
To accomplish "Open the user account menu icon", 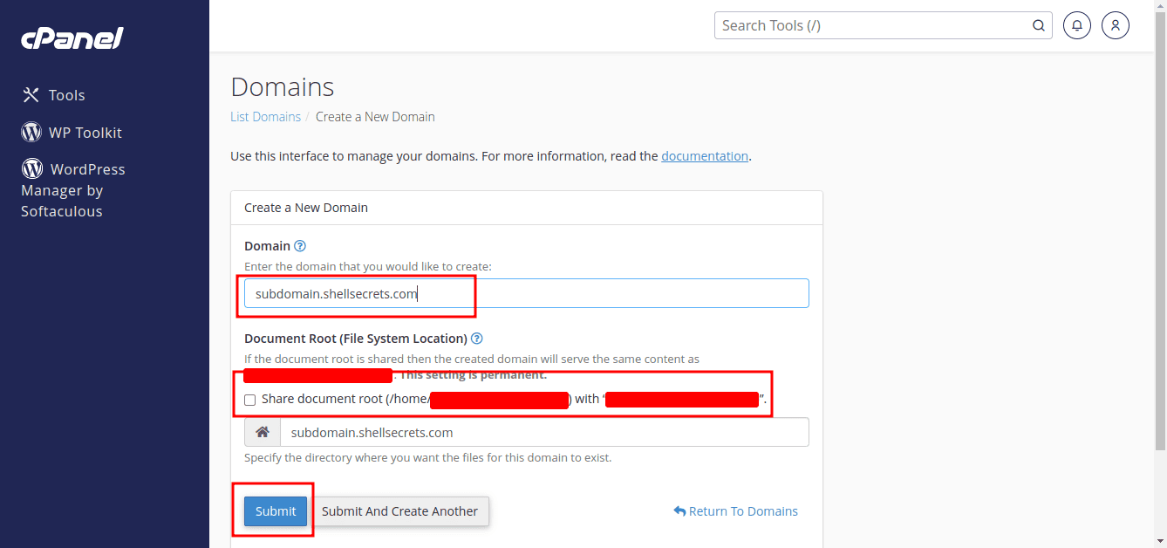I will click(1116, 25).
